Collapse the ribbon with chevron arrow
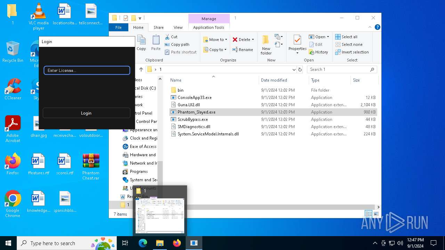Image resolution: width=445 pixels, height=250 pixels. point(370,27)
